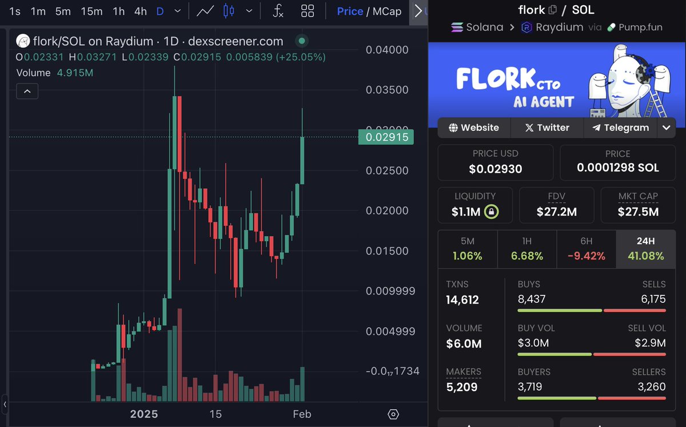Image resolution: width=686 pixels, height=427 pixels.
Task: Click the Raydium DEX link
Action: (560, 27)
